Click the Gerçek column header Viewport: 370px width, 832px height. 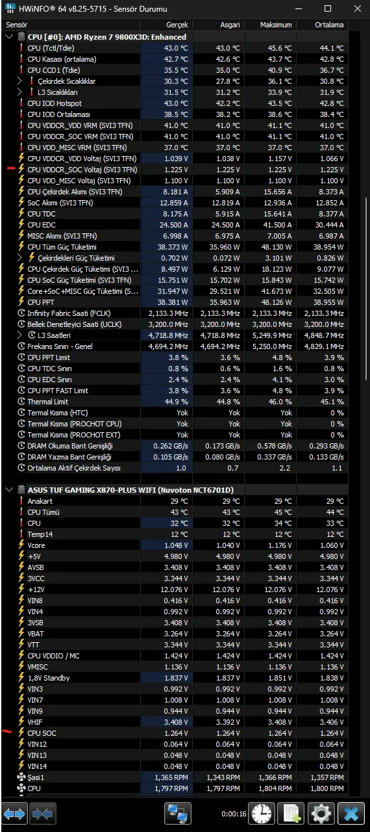pos(166,24)
